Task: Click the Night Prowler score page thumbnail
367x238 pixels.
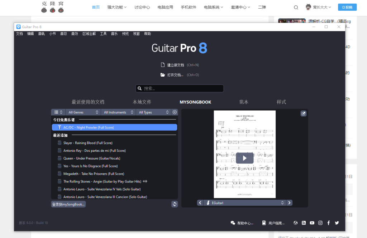Action: click(244, 154)
